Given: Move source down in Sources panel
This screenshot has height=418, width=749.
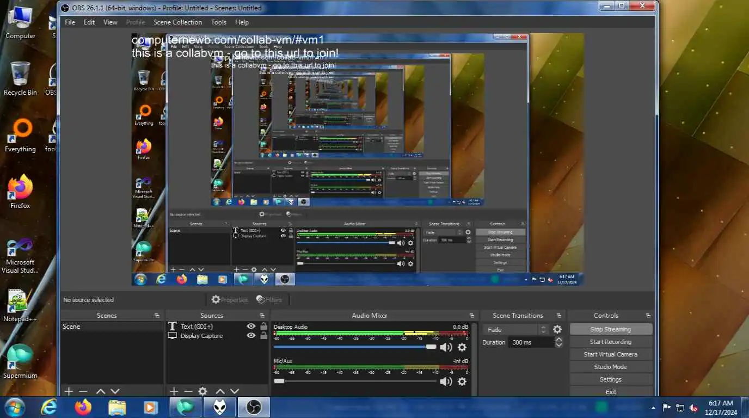Looking at the screenshot, I should tap(235, 391).
